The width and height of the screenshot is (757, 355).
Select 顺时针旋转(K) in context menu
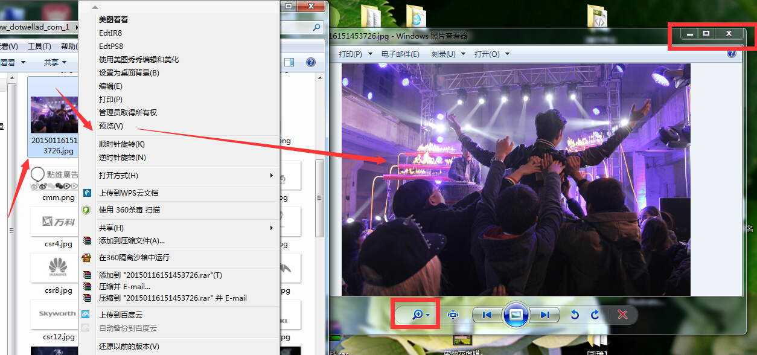[x=122, y=144]
